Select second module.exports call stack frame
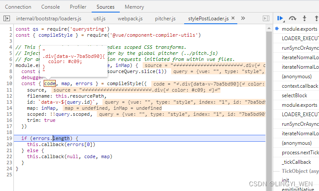Image resolution: width=319 pixels, height=191 pixels. (x=300, y=105)
